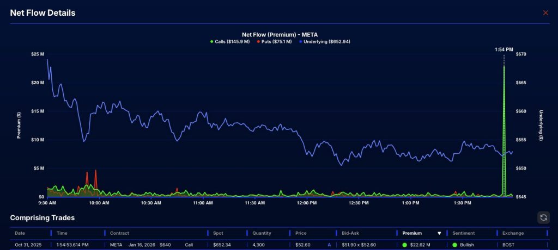Close the Net Flow Details panel
The width and height of the screenshot is (558, 250).
click(545, 12)
